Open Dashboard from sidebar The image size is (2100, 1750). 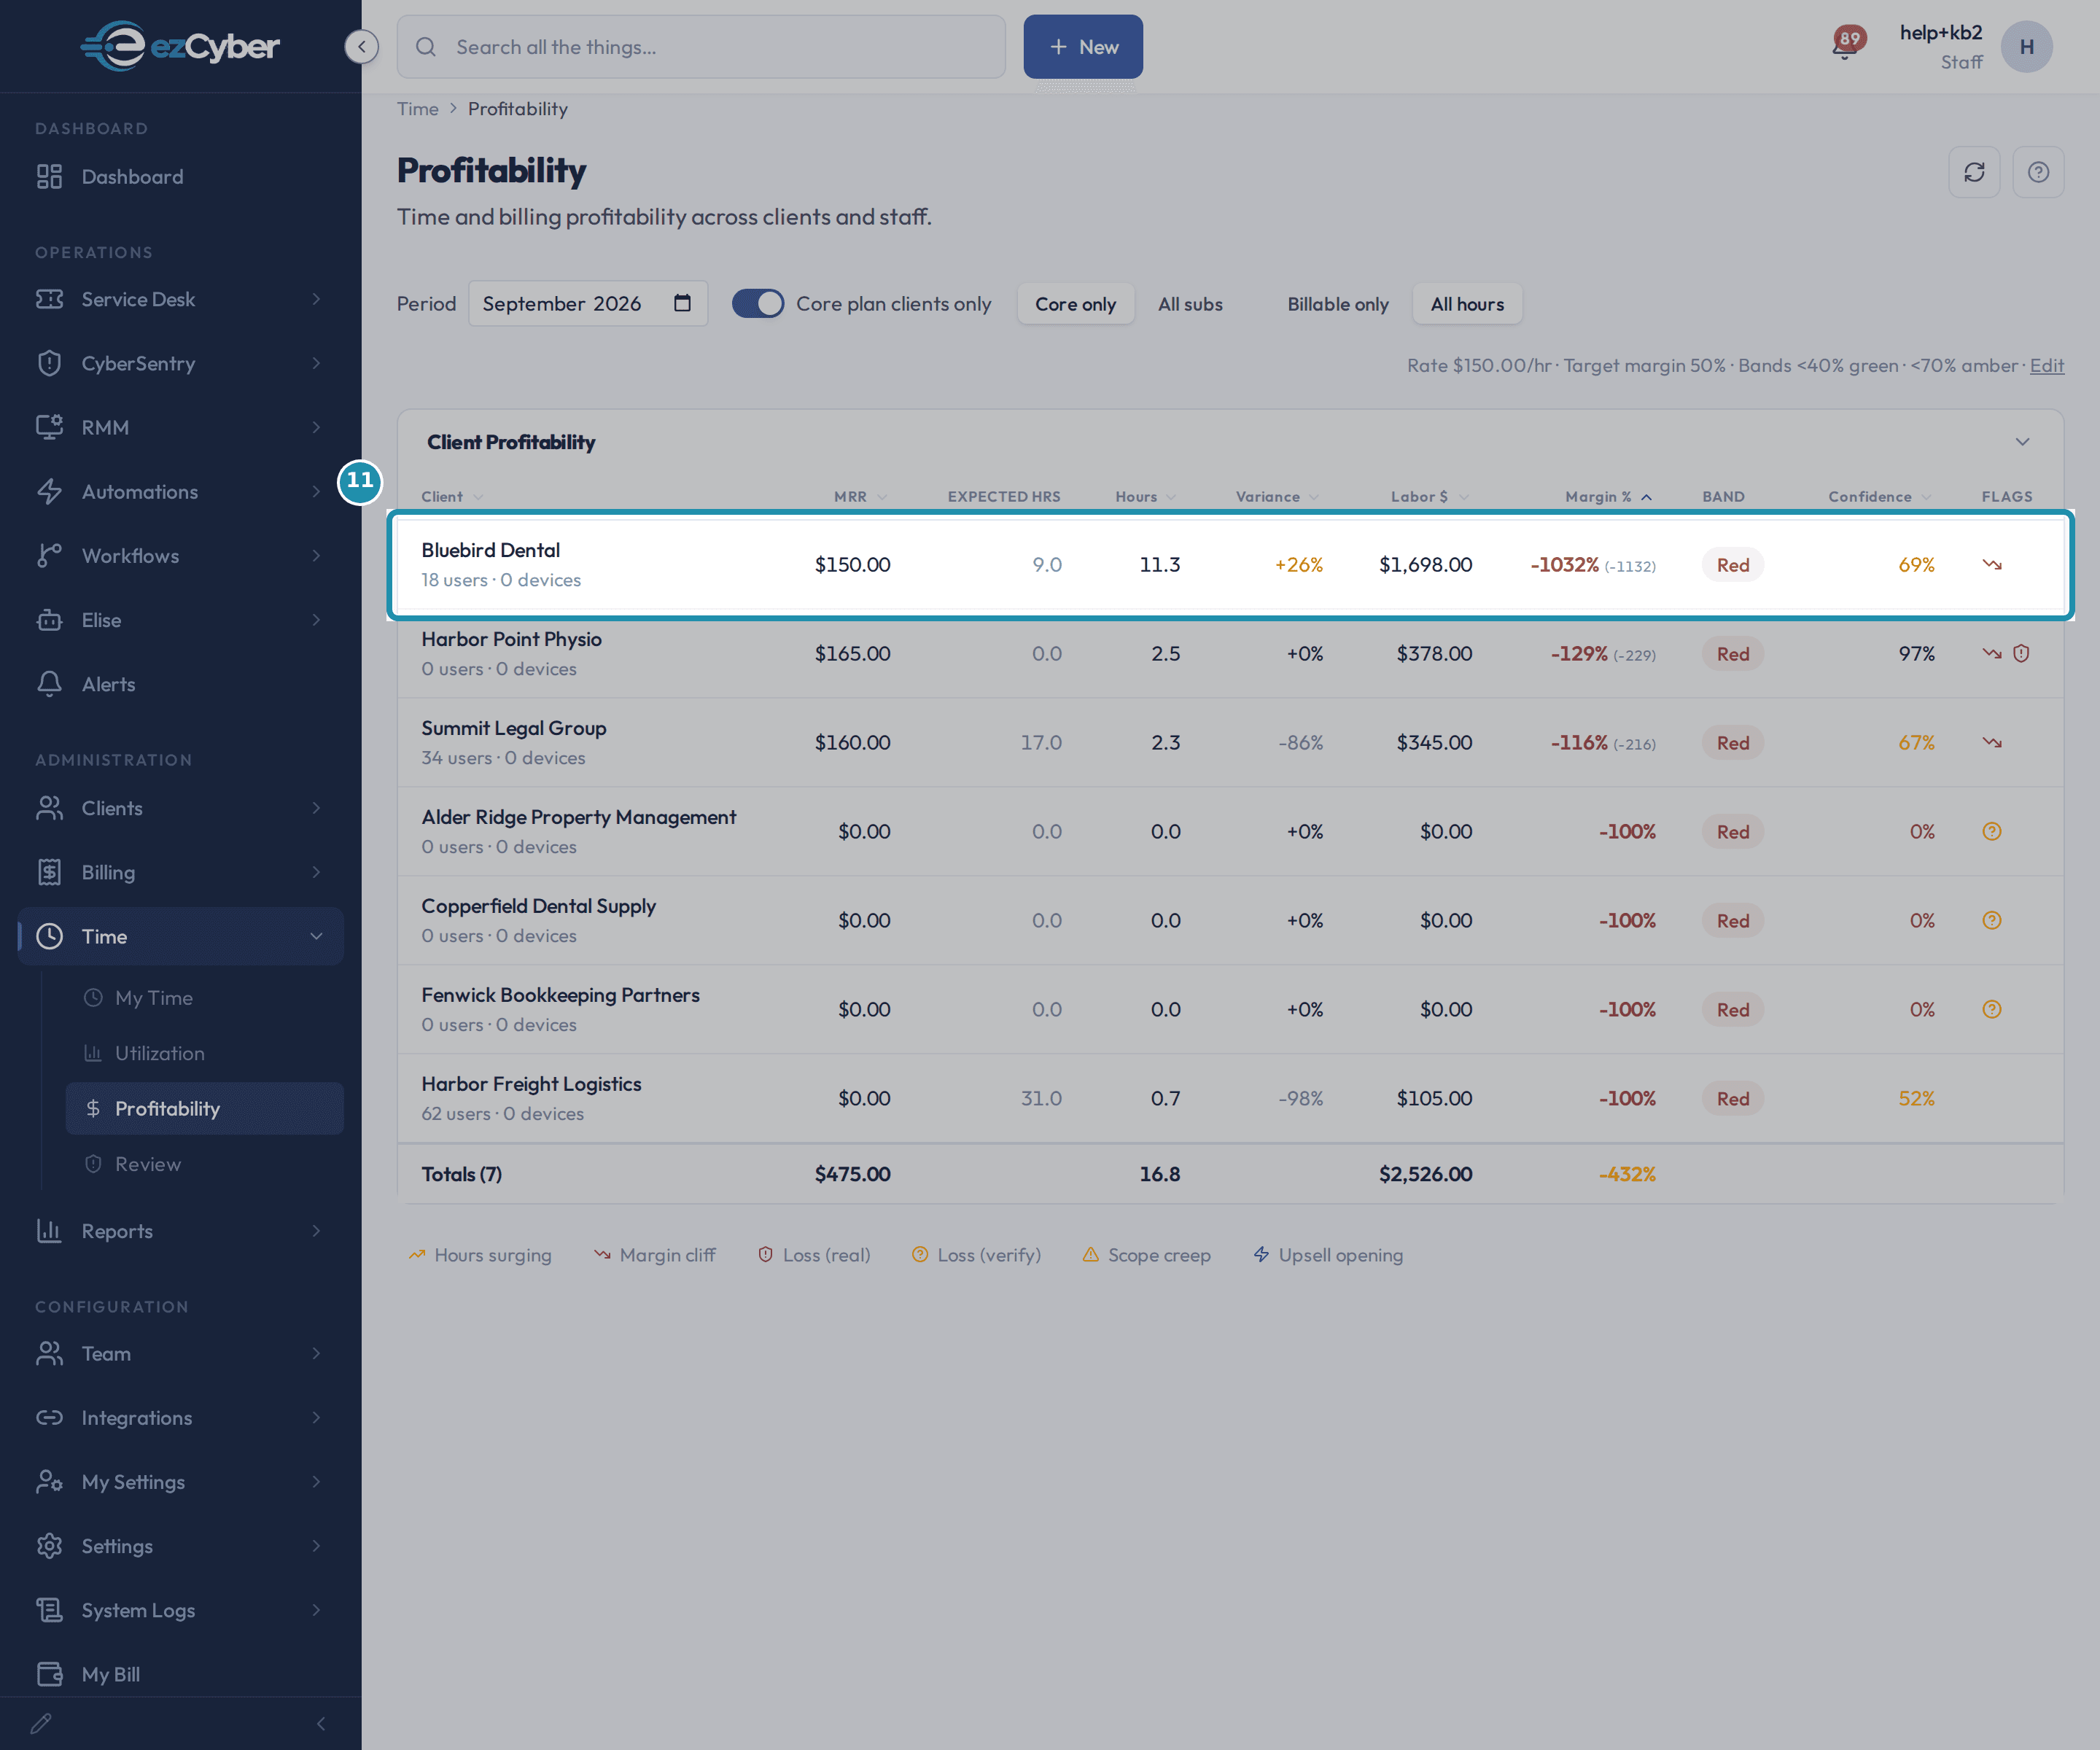tap(180, 177)
